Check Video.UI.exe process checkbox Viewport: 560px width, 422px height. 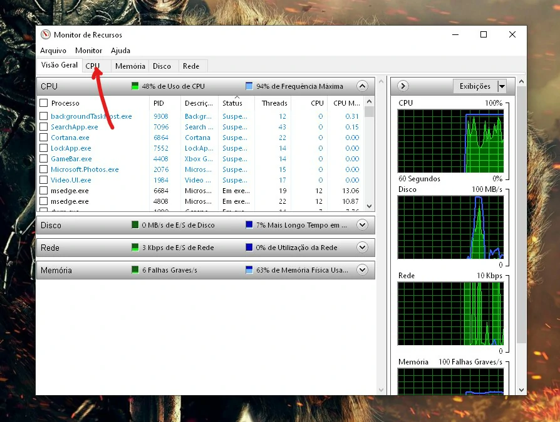tap(44, 180)
